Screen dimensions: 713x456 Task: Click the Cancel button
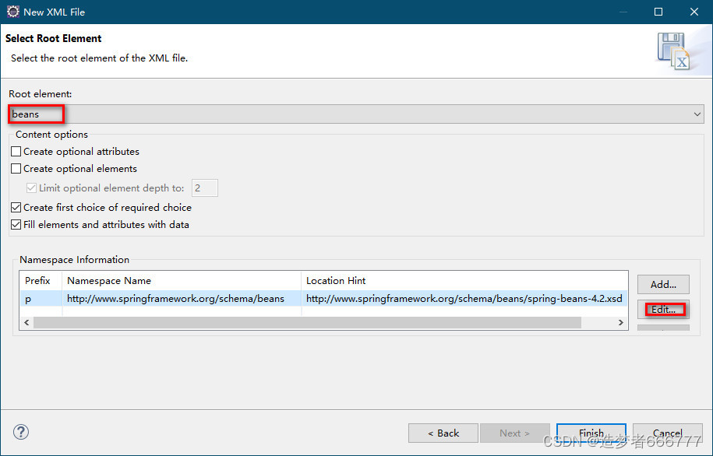click(x=667, y=433)
